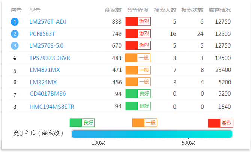This screenshot has height=152, width=251.
Task: Open the HMC194MS8ETR model link
Action: click(x=52, y=107)
